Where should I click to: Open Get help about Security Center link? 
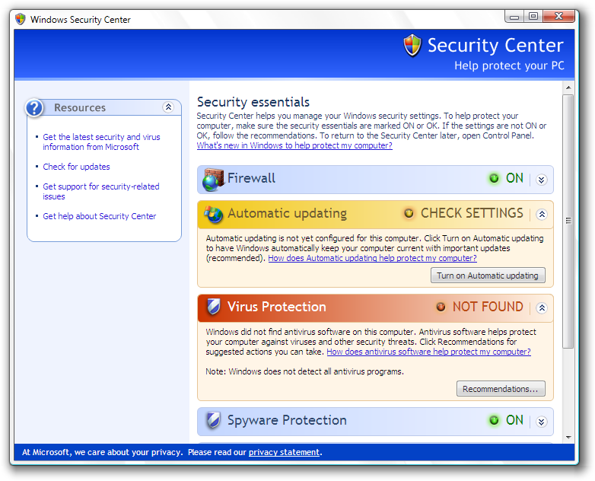(99, 216)
